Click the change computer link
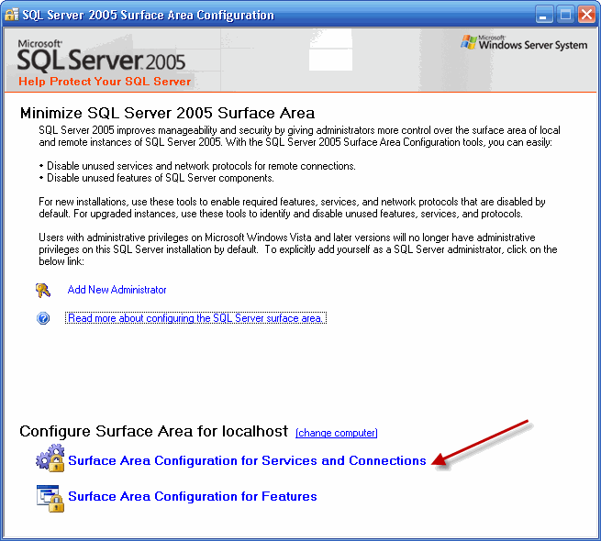This screenshot has height=541, width=601. [337, 433]
